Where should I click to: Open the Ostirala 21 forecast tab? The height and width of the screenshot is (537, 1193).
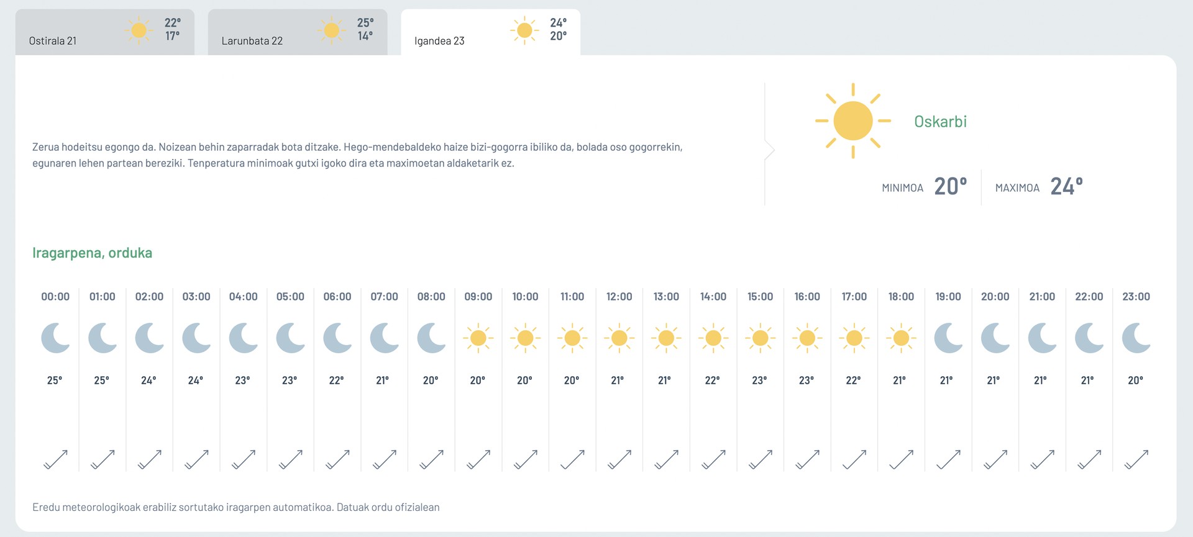coord(105,32)
